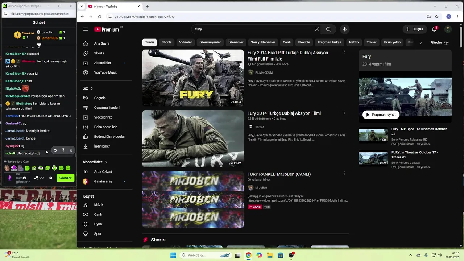Clear the fury search text
This screenshot has height=261, width=464.
point(317,29)
